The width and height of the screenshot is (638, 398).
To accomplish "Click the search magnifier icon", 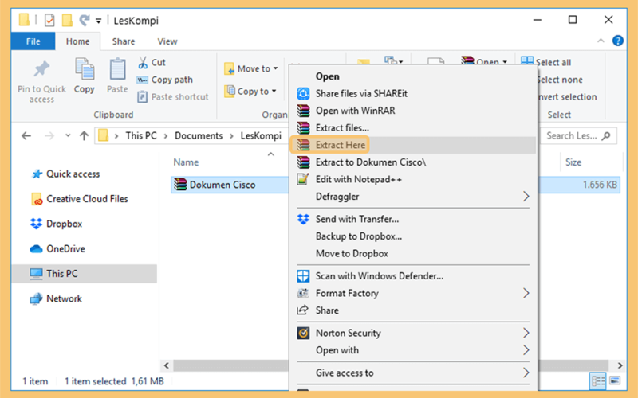I will coord(606,135).
